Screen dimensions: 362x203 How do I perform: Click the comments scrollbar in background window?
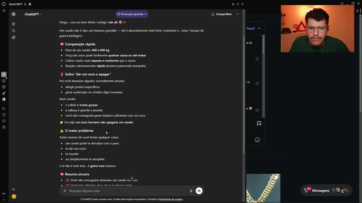264,45
